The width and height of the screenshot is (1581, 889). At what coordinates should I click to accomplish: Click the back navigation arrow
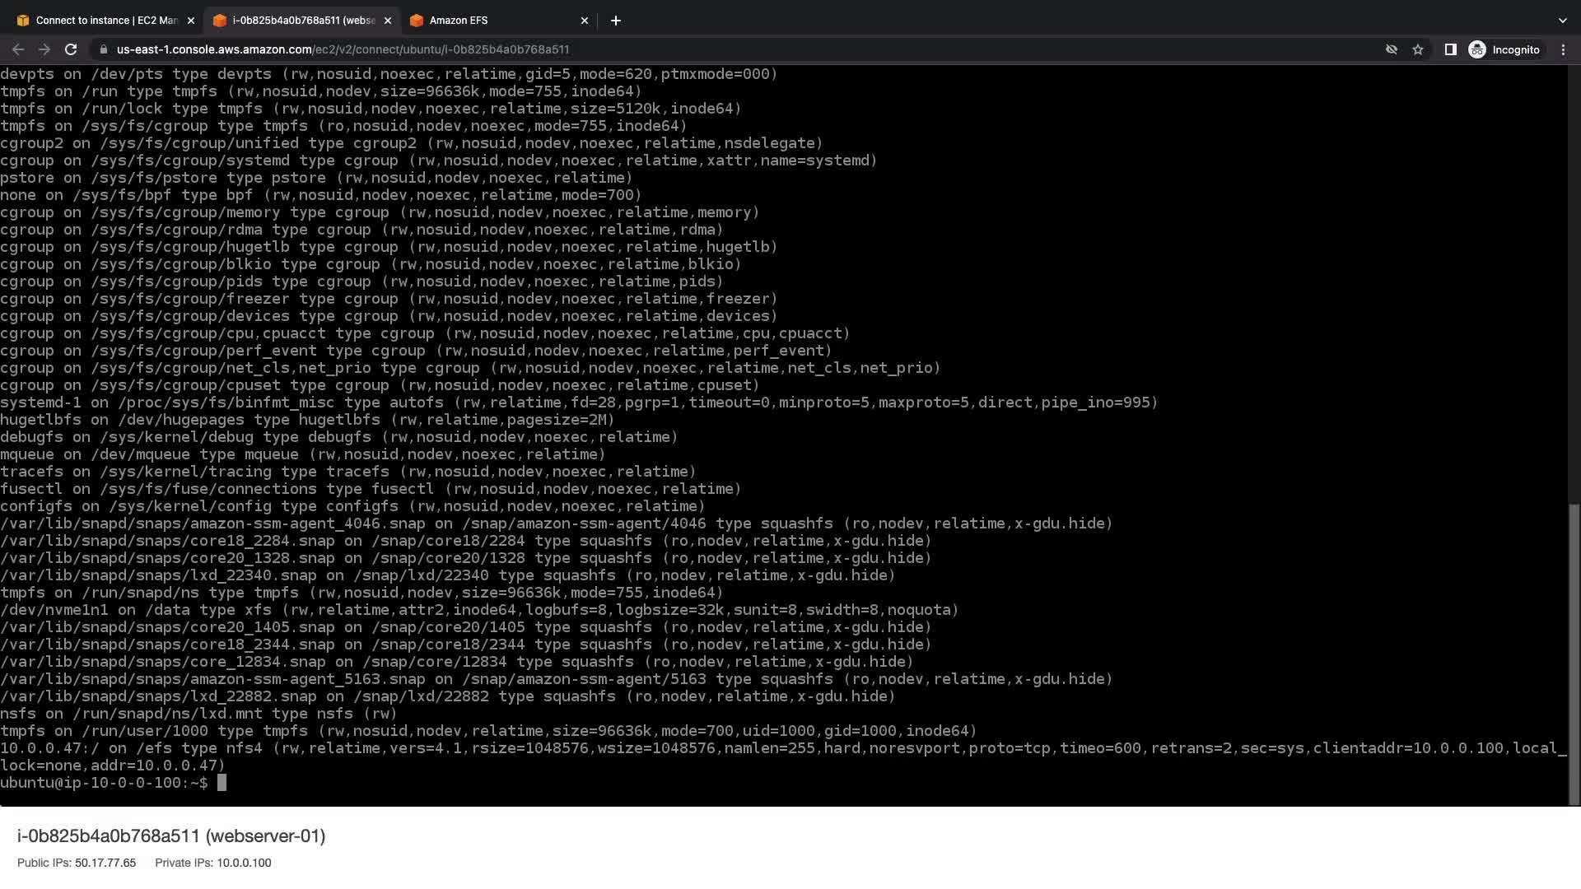(17, 49)
